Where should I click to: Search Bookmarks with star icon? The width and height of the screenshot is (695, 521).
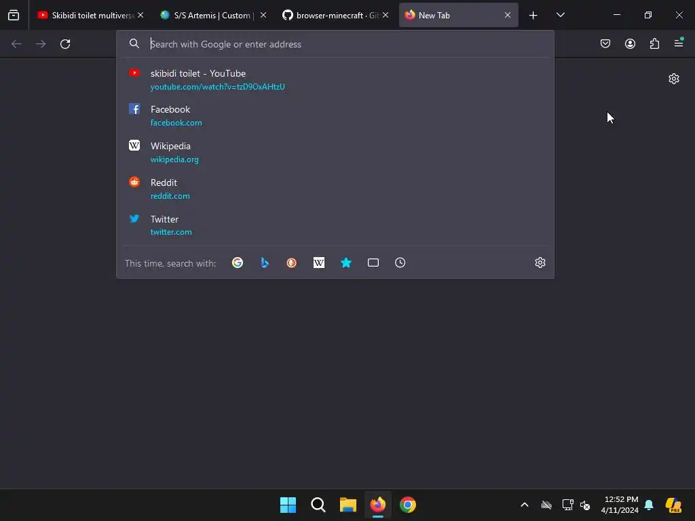(346, 263)
